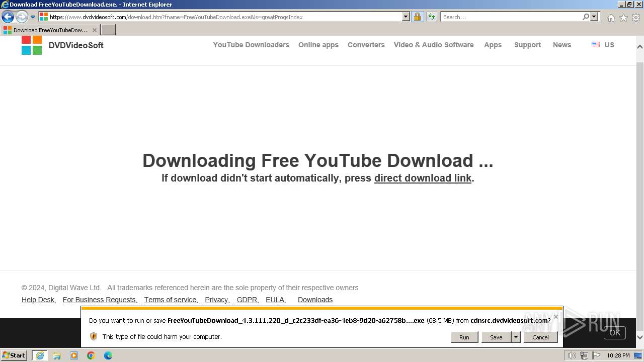Open the US language selector
The image size is (644, 362).
609,45
